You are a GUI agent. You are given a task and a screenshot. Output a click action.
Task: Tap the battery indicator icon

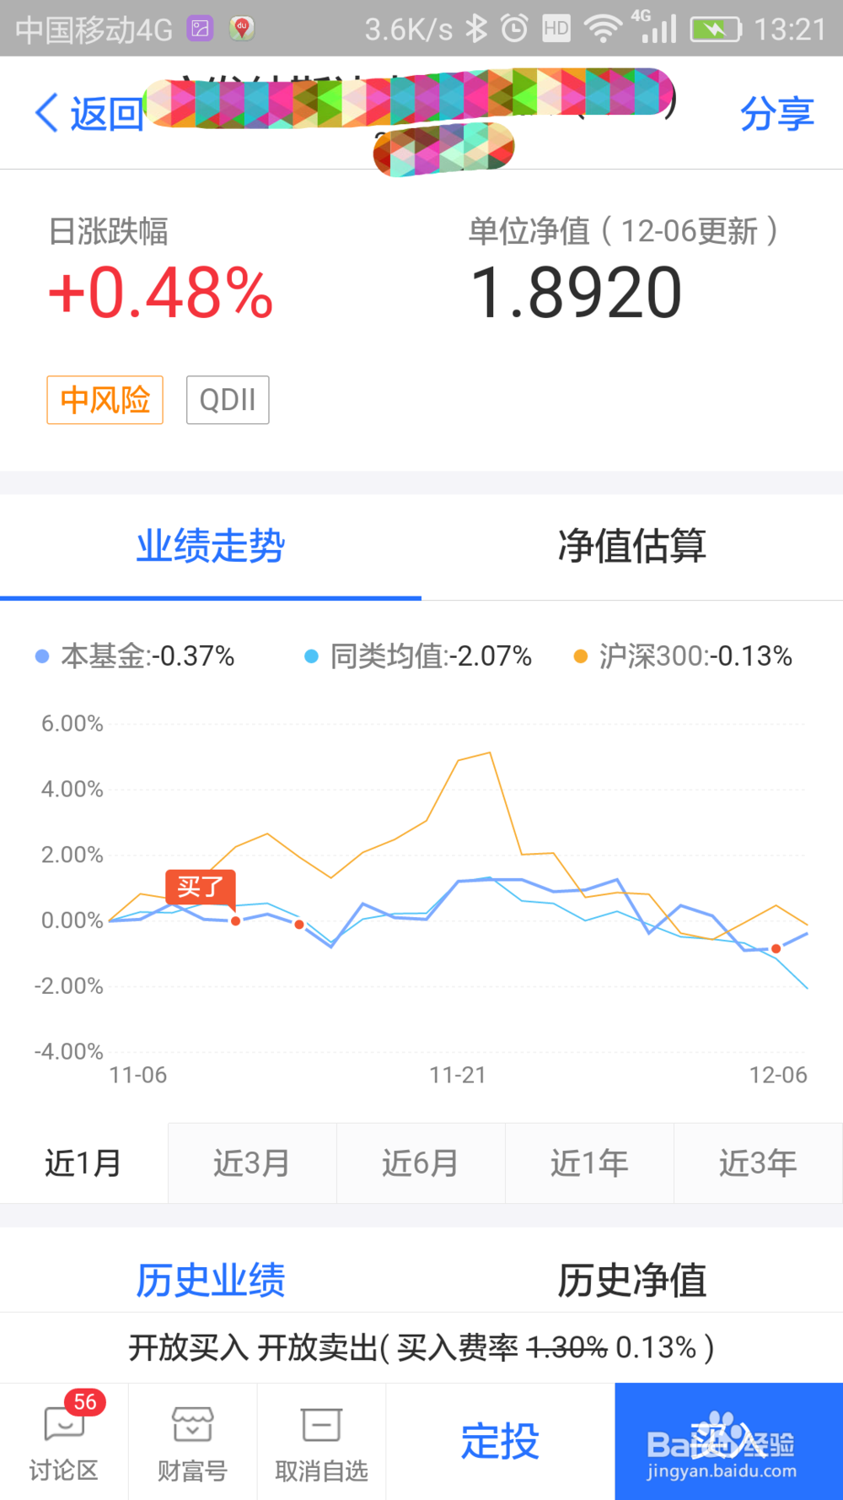[716, 30]
